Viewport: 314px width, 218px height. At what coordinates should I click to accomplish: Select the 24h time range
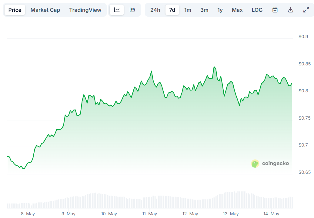coord(155,10)
